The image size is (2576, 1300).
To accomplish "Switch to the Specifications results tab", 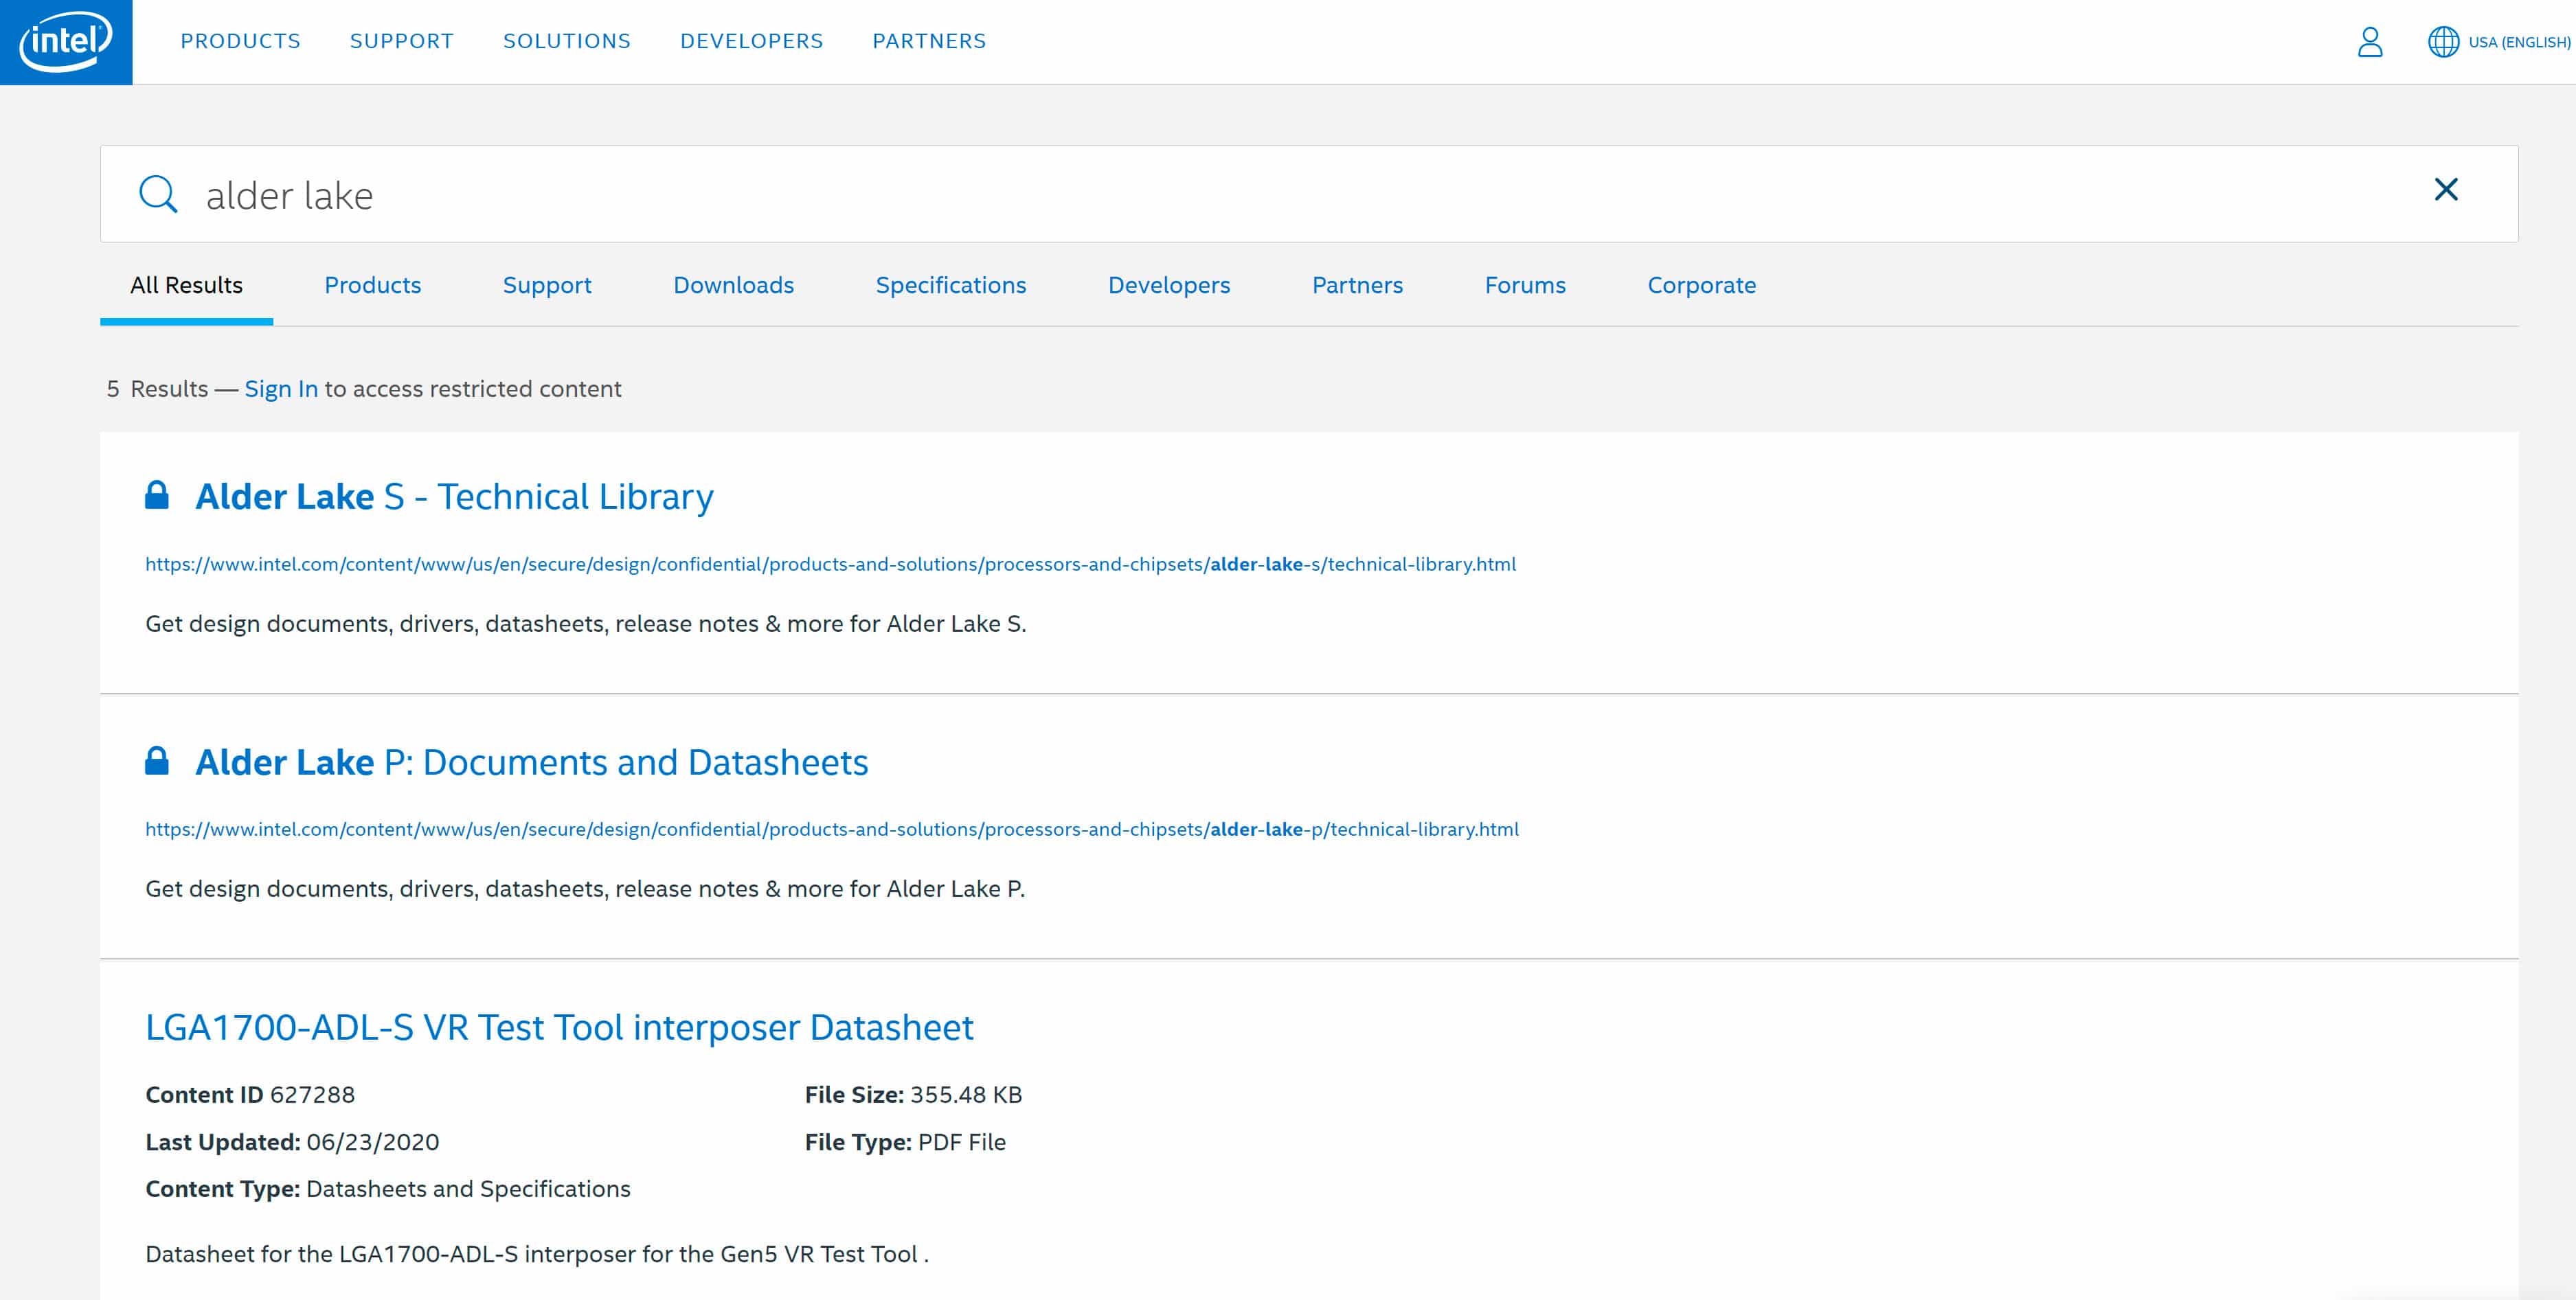I will tap(951, 285).
